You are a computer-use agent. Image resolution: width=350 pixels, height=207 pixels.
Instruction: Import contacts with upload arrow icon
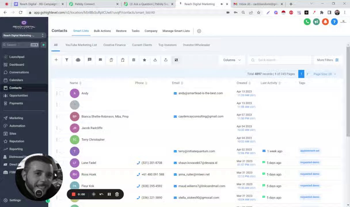166,60
